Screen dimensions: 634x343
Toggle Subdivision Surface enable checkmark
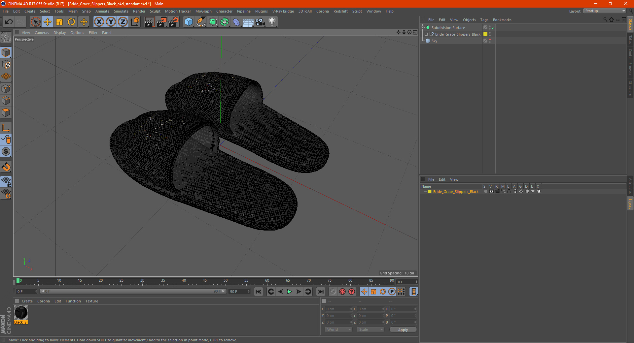[493, 28]
